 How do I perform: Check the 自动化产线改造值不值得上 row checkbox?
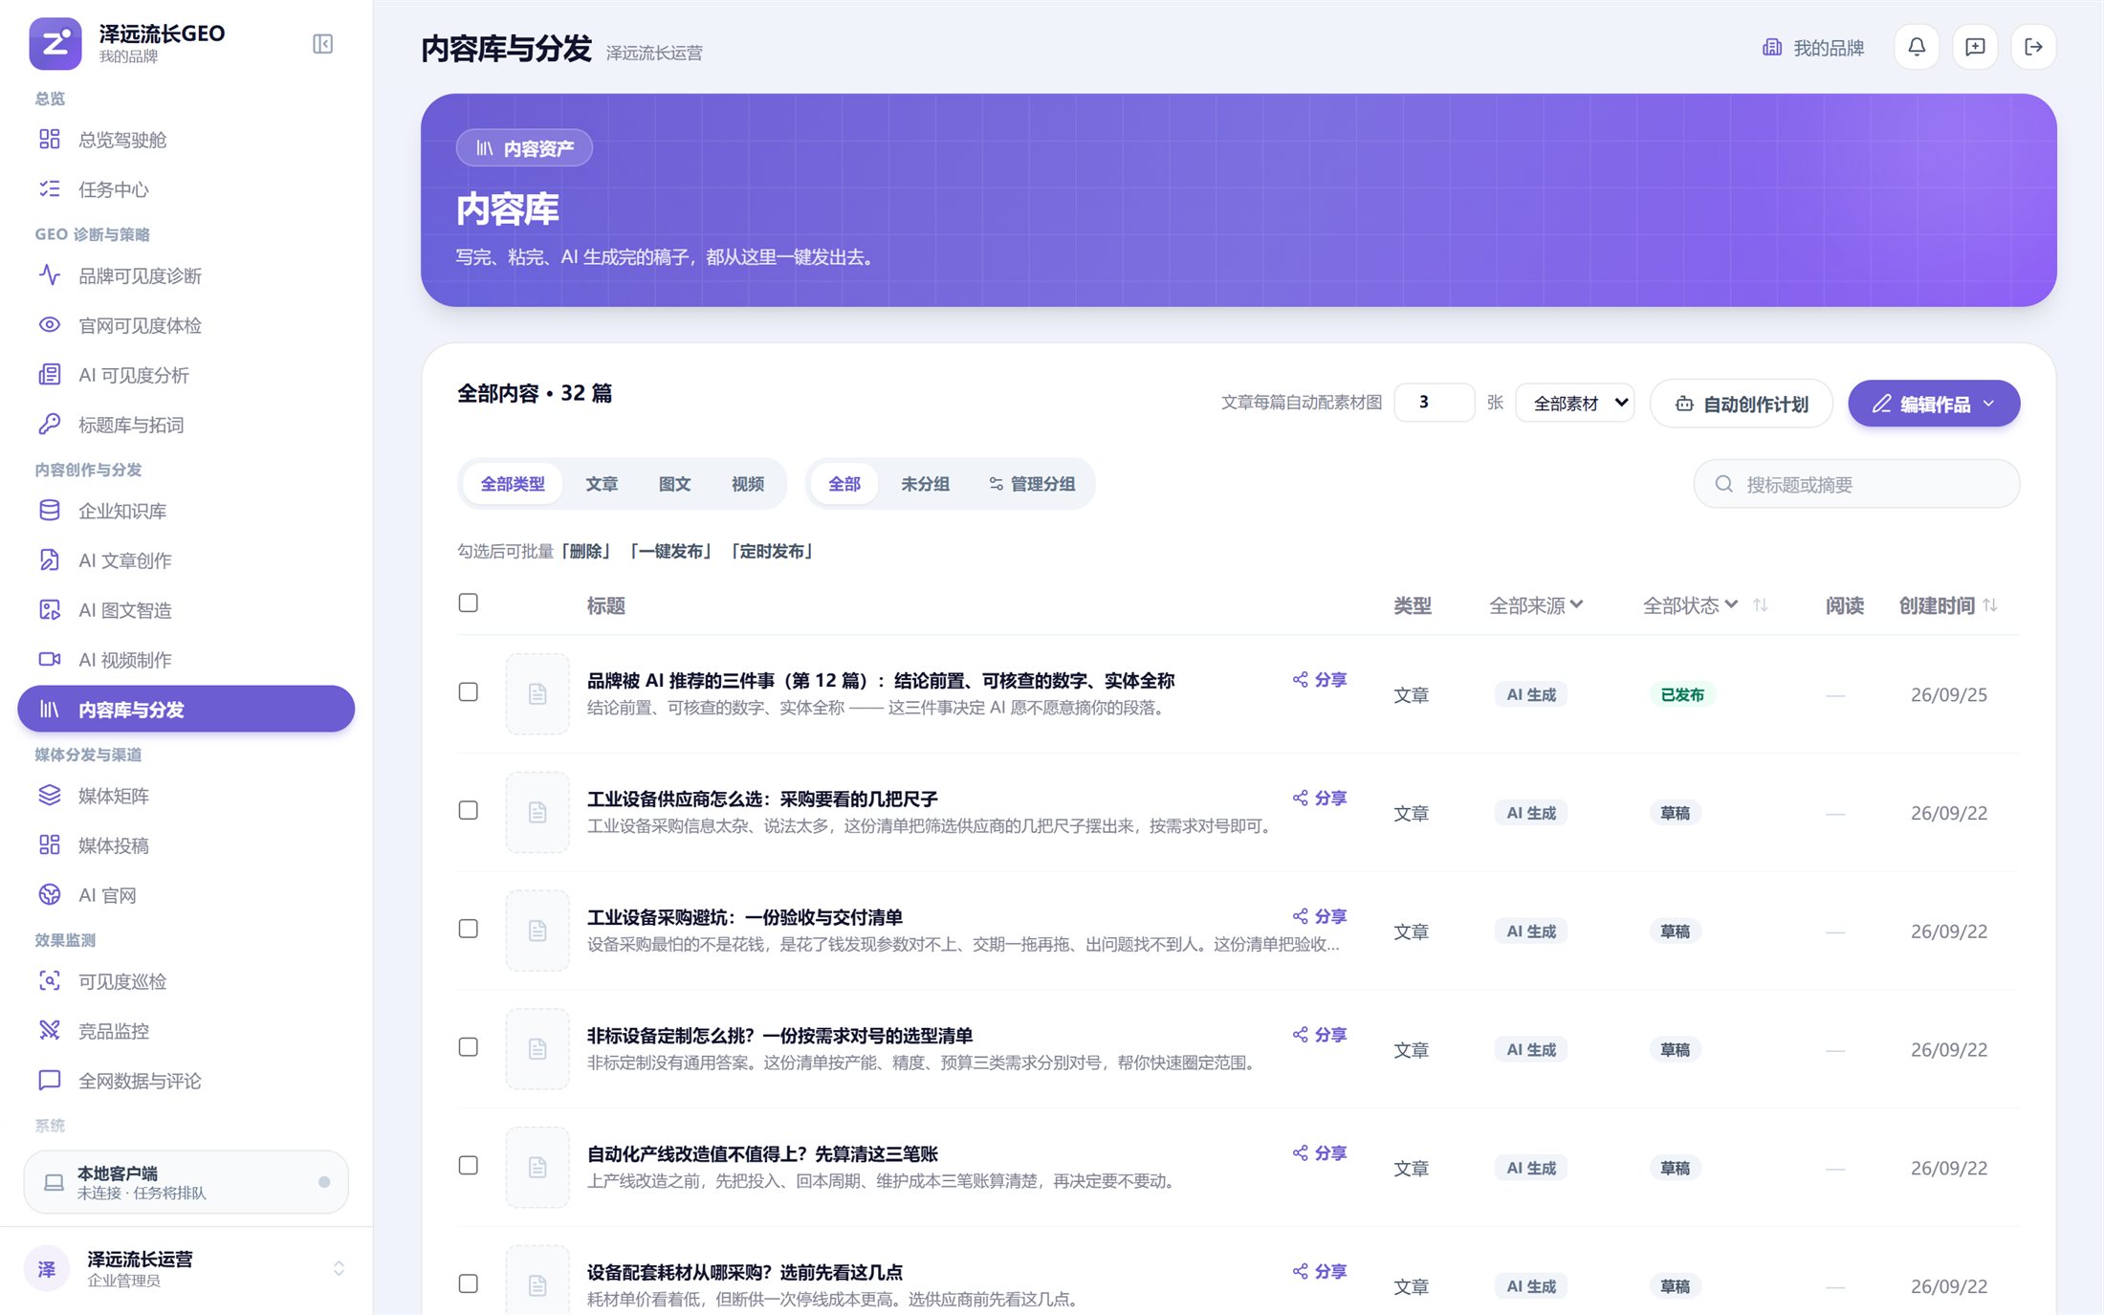469,1165
